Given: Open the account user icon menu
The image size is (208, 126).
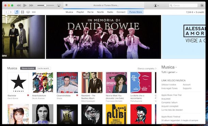Looking at the screenshot, I should (156, 5).
